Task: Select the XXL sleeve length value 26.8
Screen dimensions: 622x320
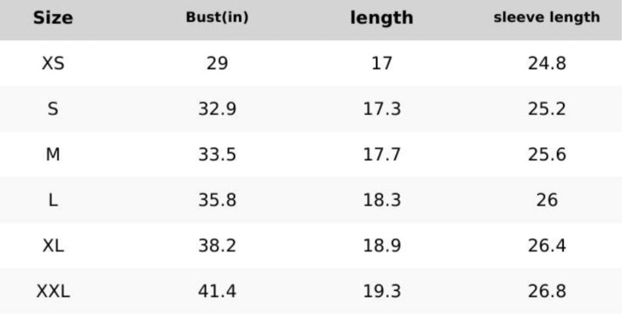Action: (x=547, y=291)
